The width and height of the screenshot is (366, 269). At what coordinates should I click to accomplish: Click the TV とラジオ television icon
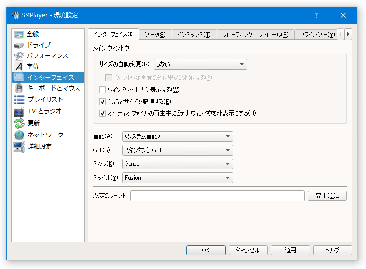point(19,111)
